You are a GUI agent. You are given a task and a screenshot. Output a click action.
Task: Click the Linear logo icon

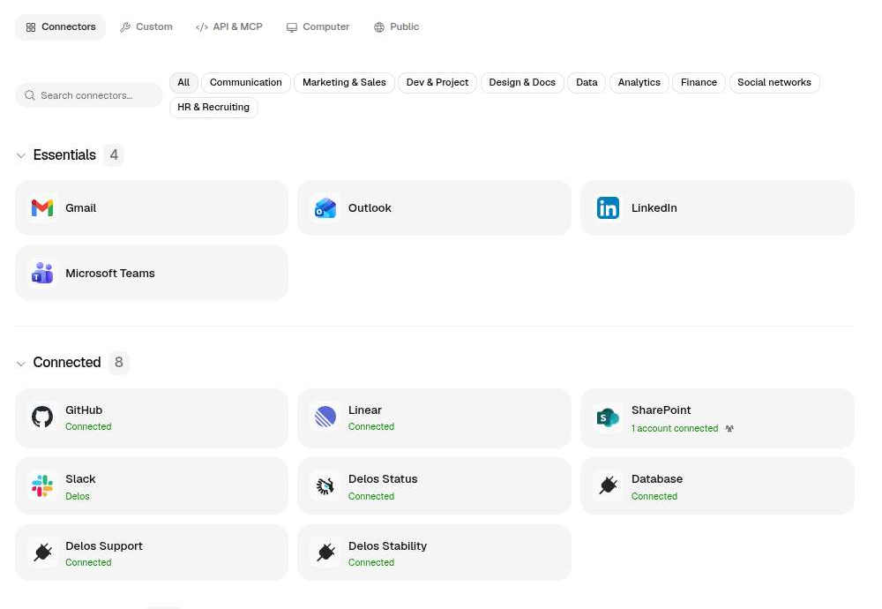(x=325, y=417)
